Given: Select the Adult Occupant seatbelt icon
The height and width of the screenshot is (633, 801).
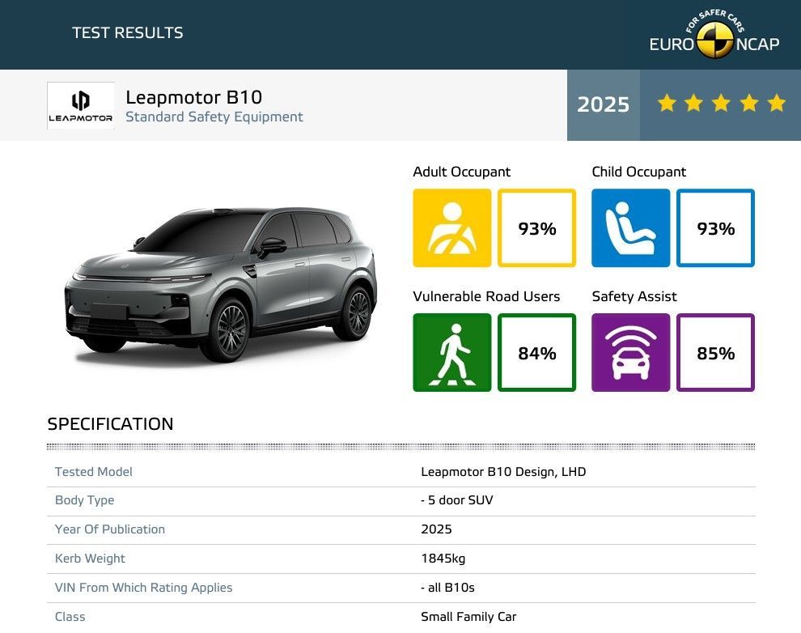Looking at the screenshot, I should tap(452, 227).
